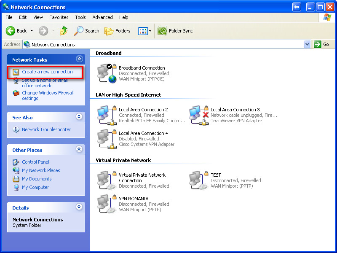The image size is (337, 253).
Task: Select Local Area Connection 2 icon
Action: tap(107, 115)
